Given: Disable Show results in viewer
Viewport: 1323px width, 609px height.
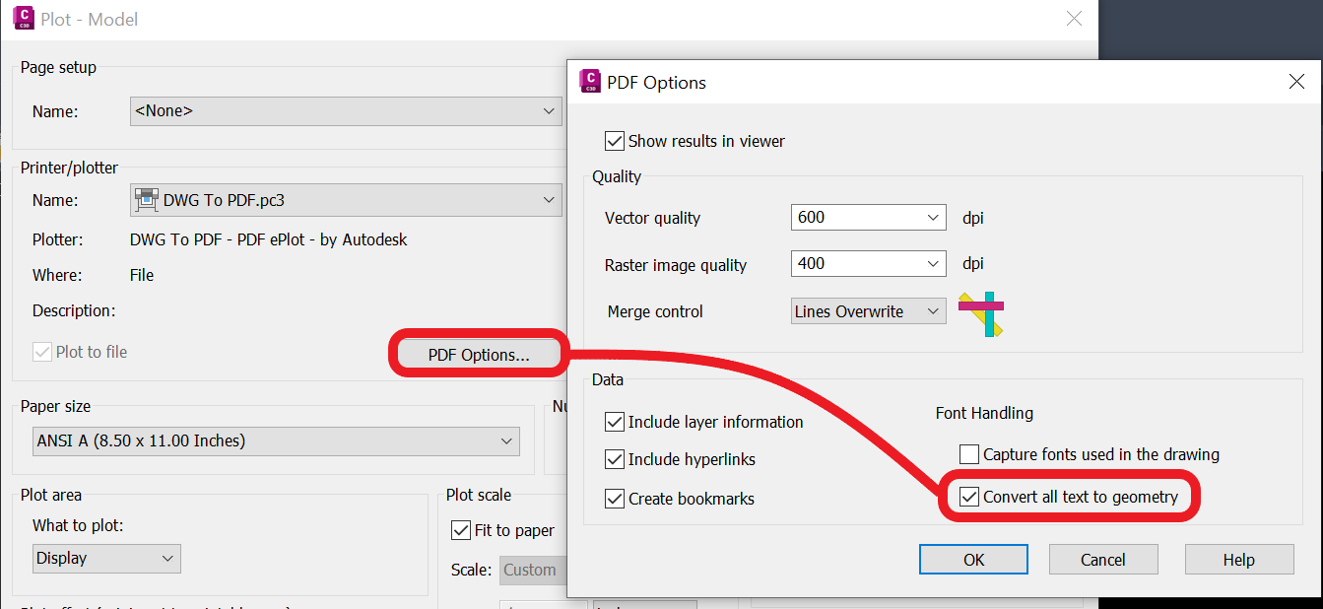Looking at the screenshot, I should click(x=614, y=141).
